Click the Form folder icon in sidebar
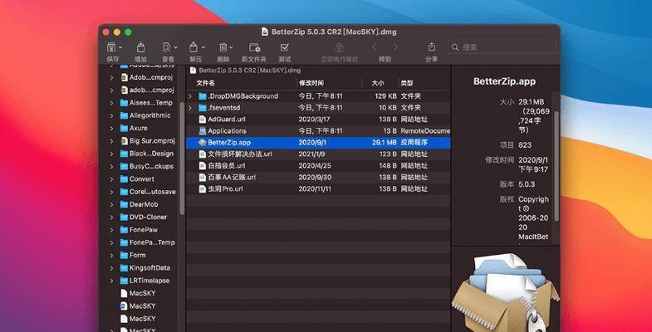Image resolution: width=652 pixels, height=332 pixels. coord(124,255)
